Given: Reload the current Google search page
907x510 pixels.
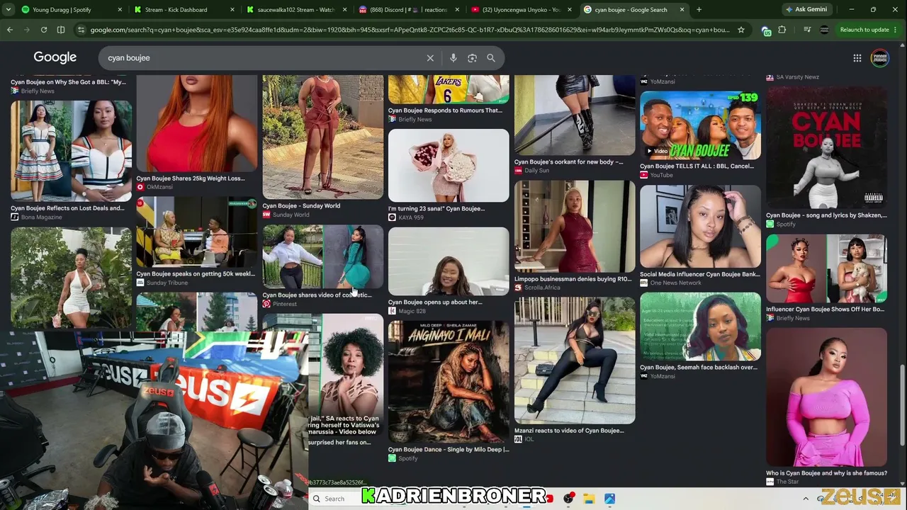Looking at the screenshot, I should pyautogui.click(x=44, y=30).
